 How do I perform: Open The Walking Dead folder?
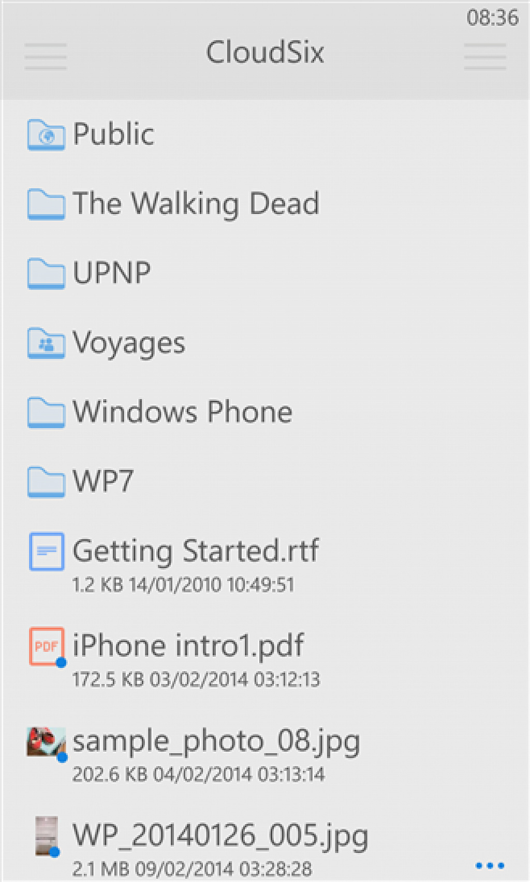pyautogui.click(x=265, y=204)
